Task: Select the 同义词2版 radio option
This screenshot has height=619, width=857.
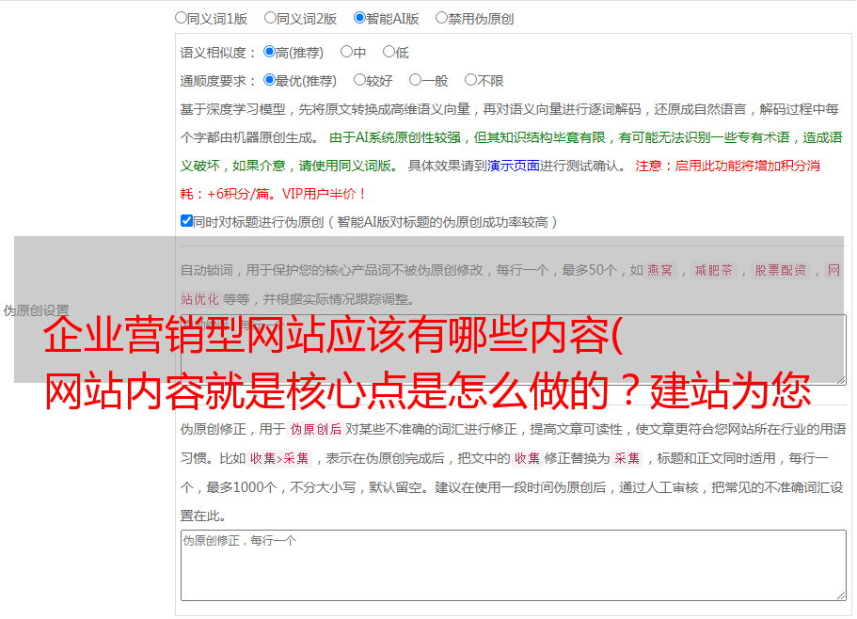Action: [x=270, y=18]
